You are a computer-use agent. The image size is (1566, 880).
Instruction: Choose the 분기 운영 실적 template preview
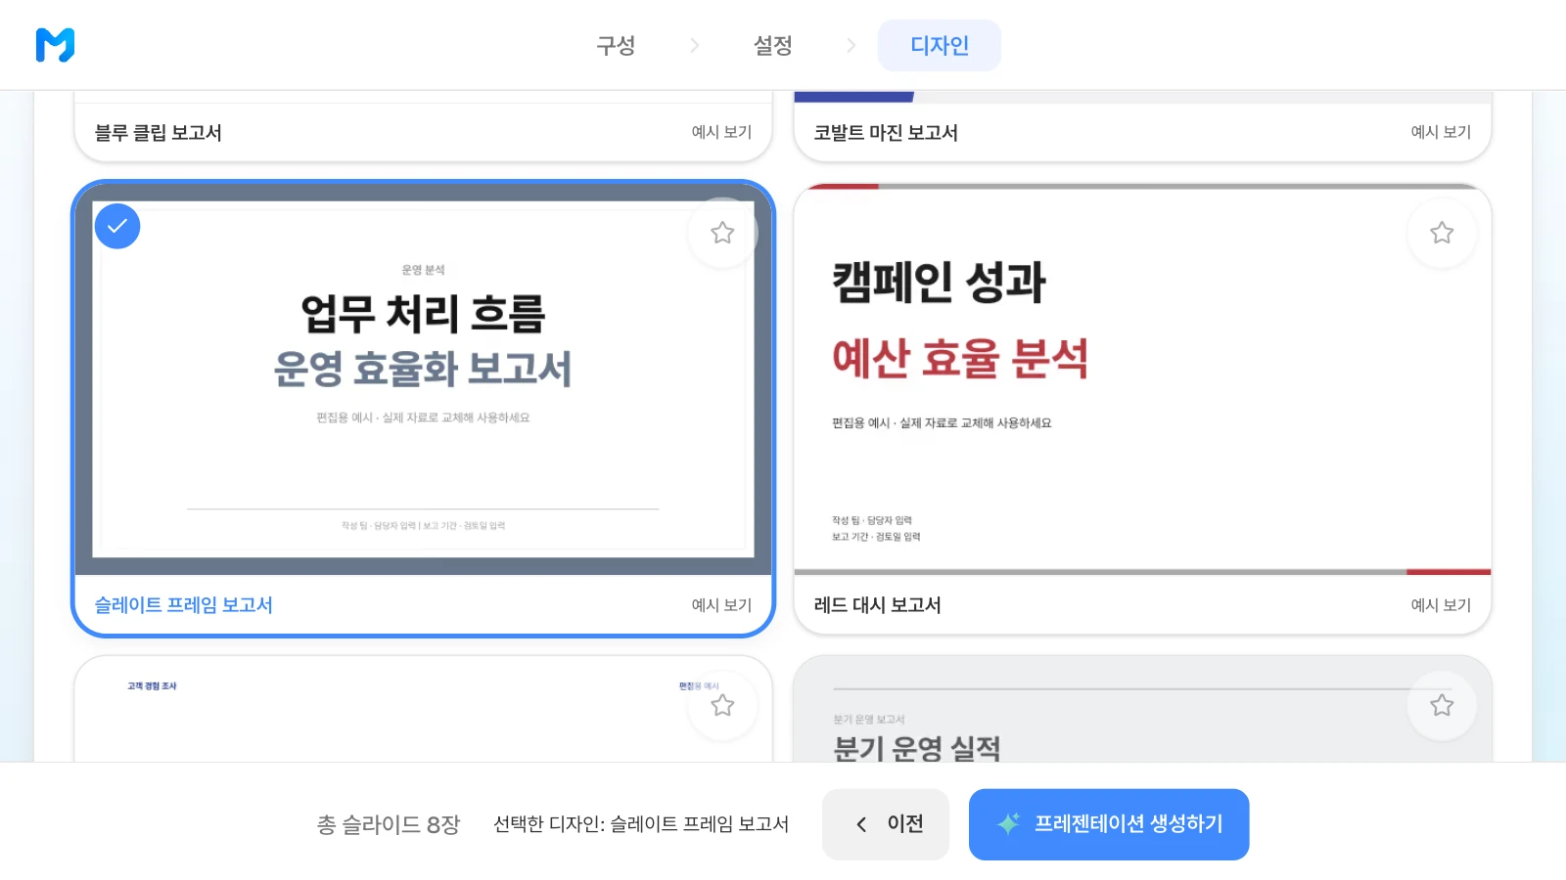[x=1142, y=710]
